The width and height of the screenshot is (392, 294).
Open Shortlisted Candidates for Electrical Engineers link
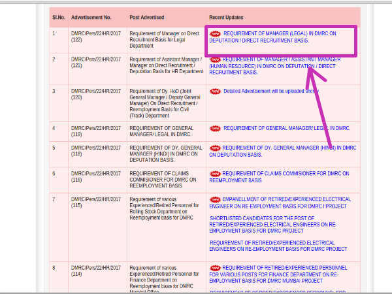(x=272, y=224)
